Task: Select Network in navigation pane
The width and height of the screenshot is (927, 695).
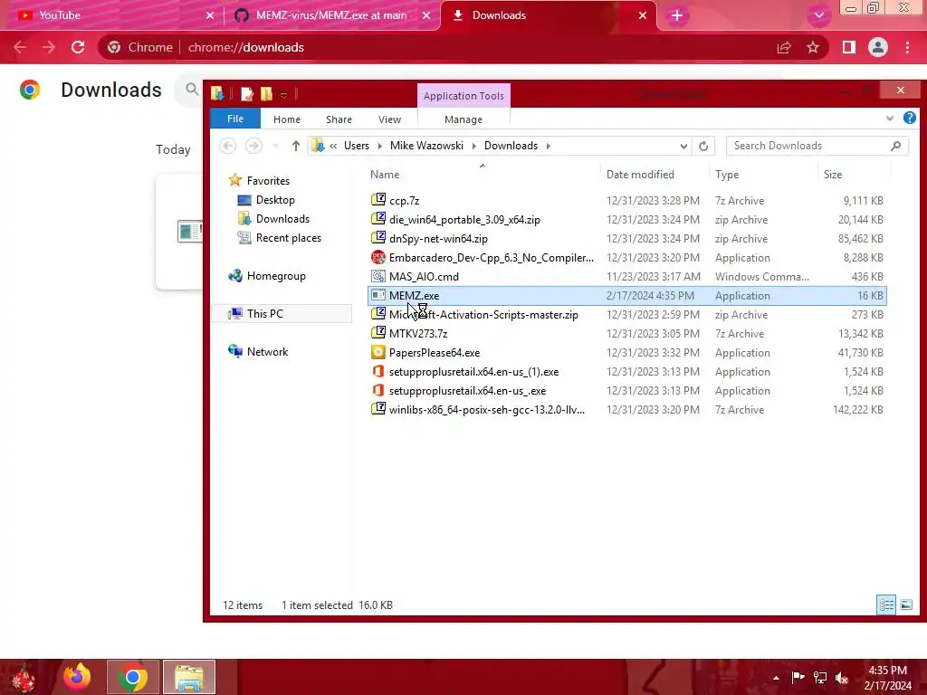Action: pyautogui.click(x=267, y=352)
